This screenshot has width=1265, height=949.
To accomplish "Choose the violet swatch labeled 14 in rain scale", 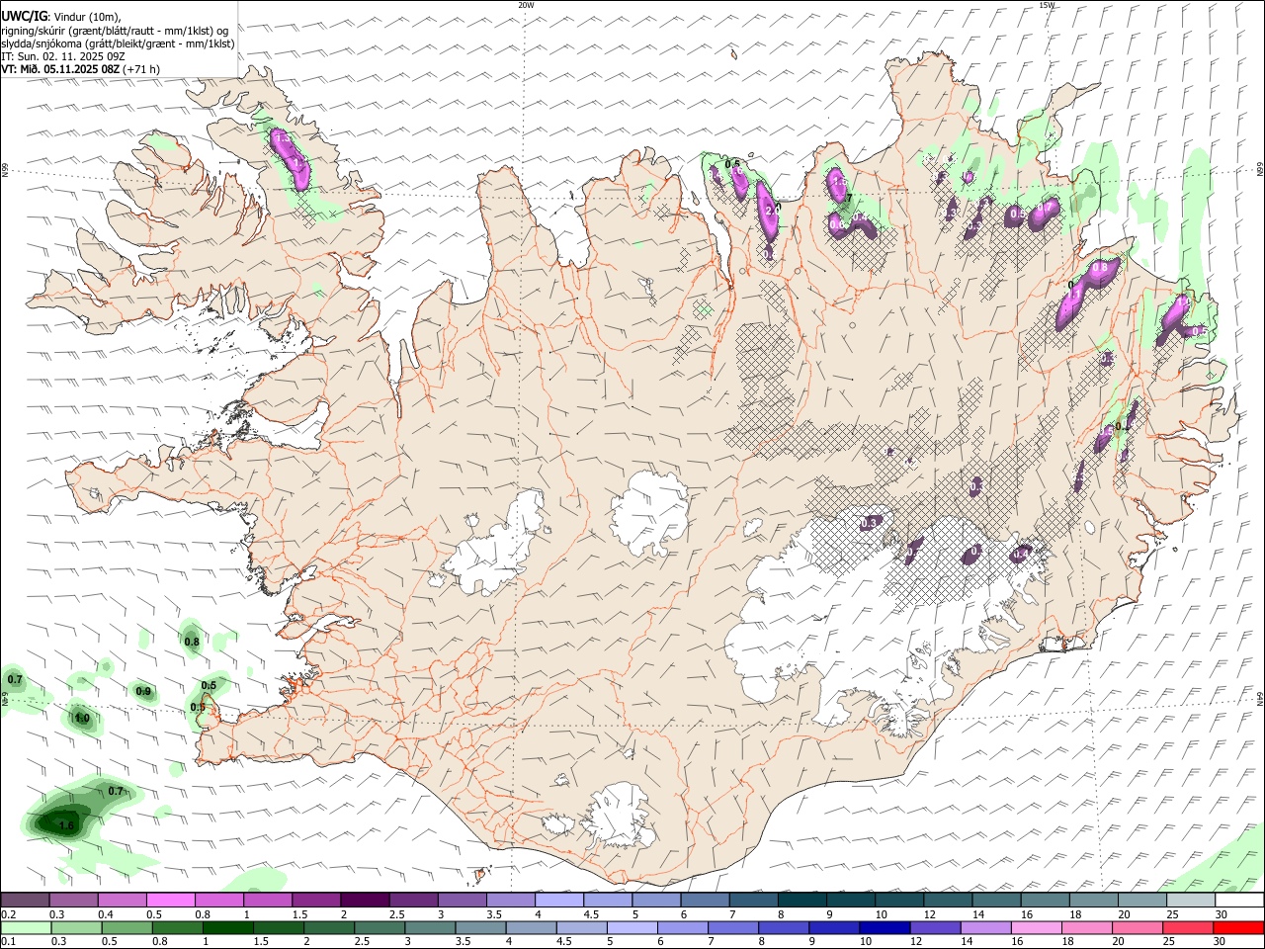I will (x=986, y=927).
